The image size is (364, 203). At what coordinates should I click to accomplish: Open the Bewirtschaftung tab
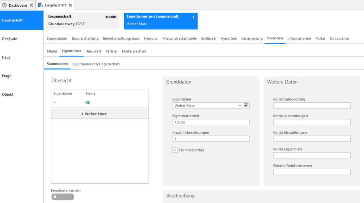(x=85, y=38)
